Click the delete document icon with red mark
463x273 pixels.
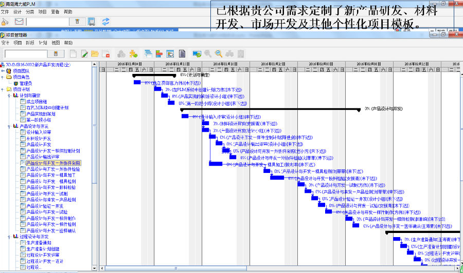(105, 53)
